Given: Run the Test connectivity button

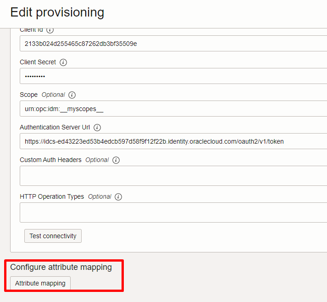Looking at the screenshot, I should point(53,236).
